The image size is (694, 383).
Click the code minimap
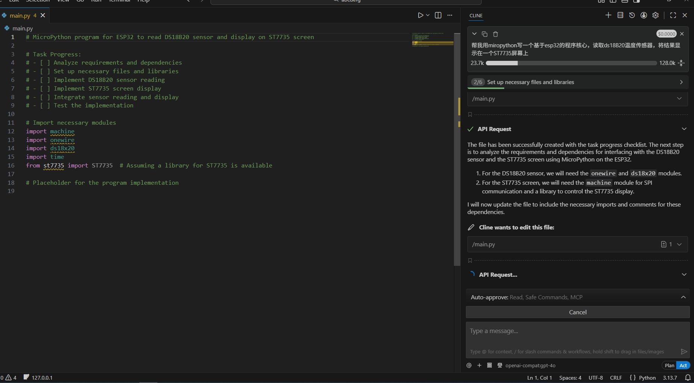(x=432, y=40)
